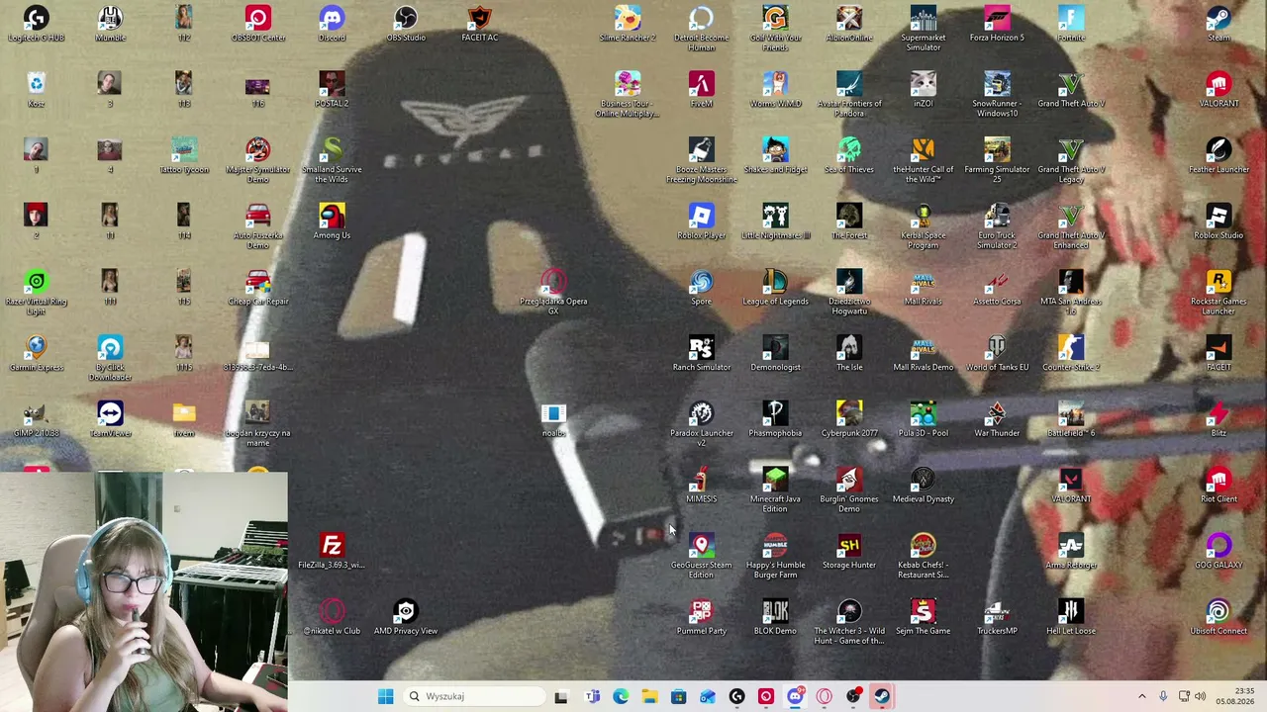The image size is (1267, 712).
Task: Select the Sea of Thieves icon
Action: coord(849,156)
